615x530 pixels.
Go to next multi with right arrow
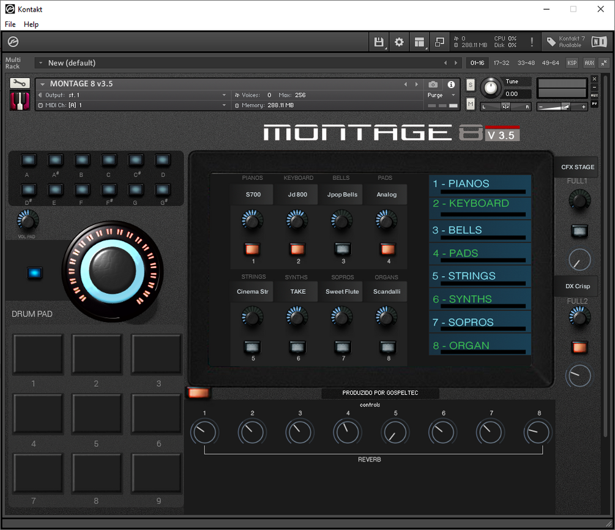click(456, 63)
